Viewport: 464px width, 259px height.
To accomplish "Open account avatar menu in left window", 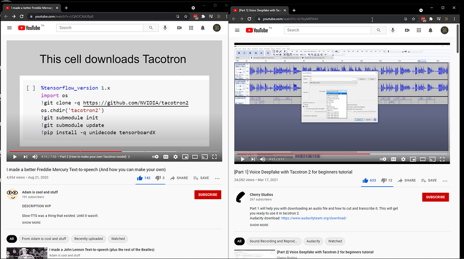I will pyautogui.click(x=217, y=28).
